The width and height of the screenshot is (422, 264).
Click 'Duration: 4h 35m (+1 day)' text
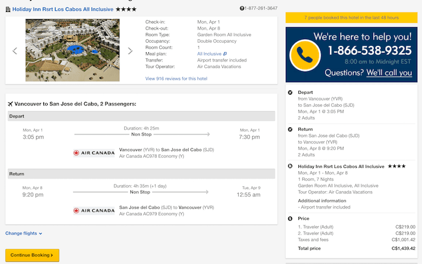tap(140, 186)
